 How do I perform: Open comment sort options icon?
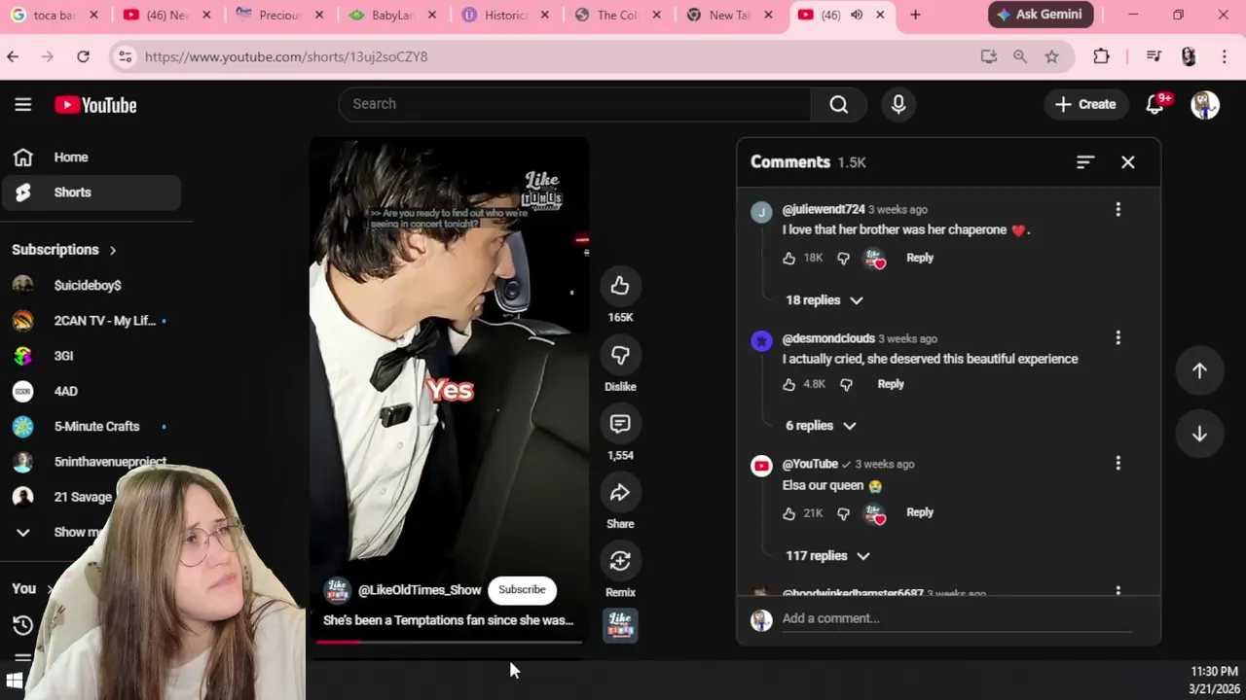(1085, 162)
